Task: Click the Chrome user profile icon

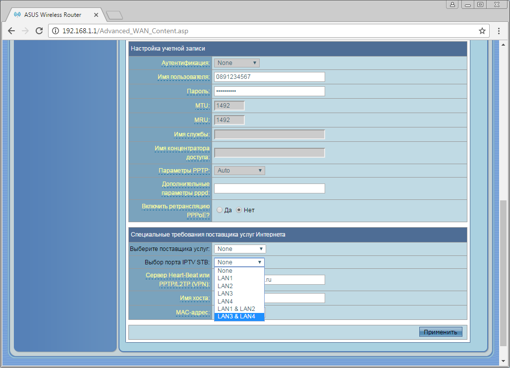Action: (453, 4)
